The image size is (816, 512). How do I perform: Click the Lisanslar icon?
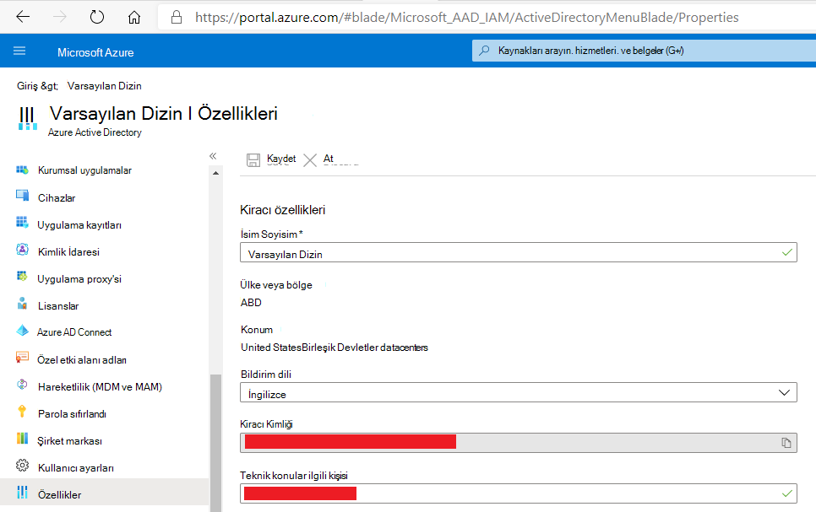coord(22,303)
